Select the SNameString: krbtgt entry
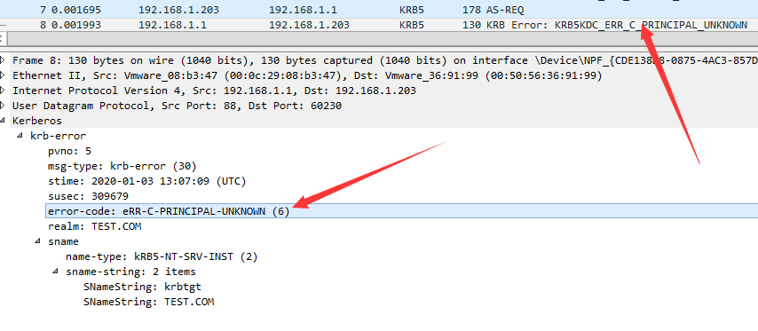758x331 pixels. point(142,287)
